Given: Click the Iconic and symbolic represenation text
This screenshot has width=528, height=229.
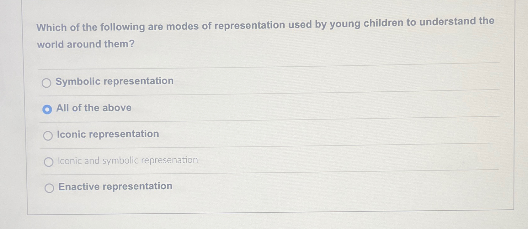Looking at the screenshot, I should pyautogui.click(x=127, y=160).
